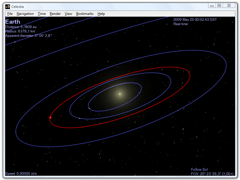This screenshot has width=240, height=180.
Task: Click the planet dot on innermost orbit
Action: click(89, 108)
